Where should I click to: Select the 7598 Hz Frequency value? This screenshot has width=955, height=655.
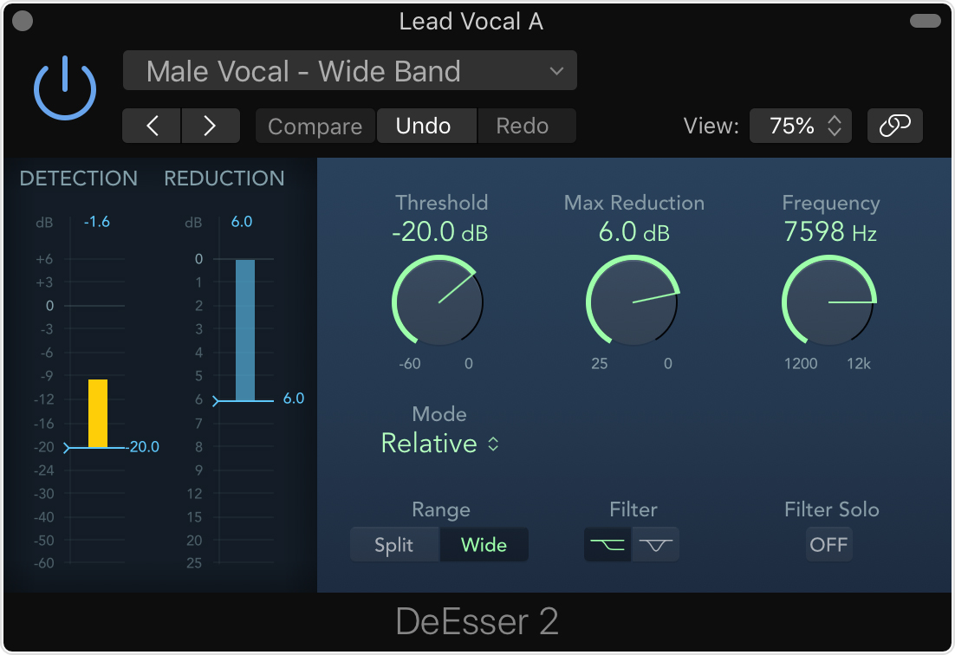829,232
